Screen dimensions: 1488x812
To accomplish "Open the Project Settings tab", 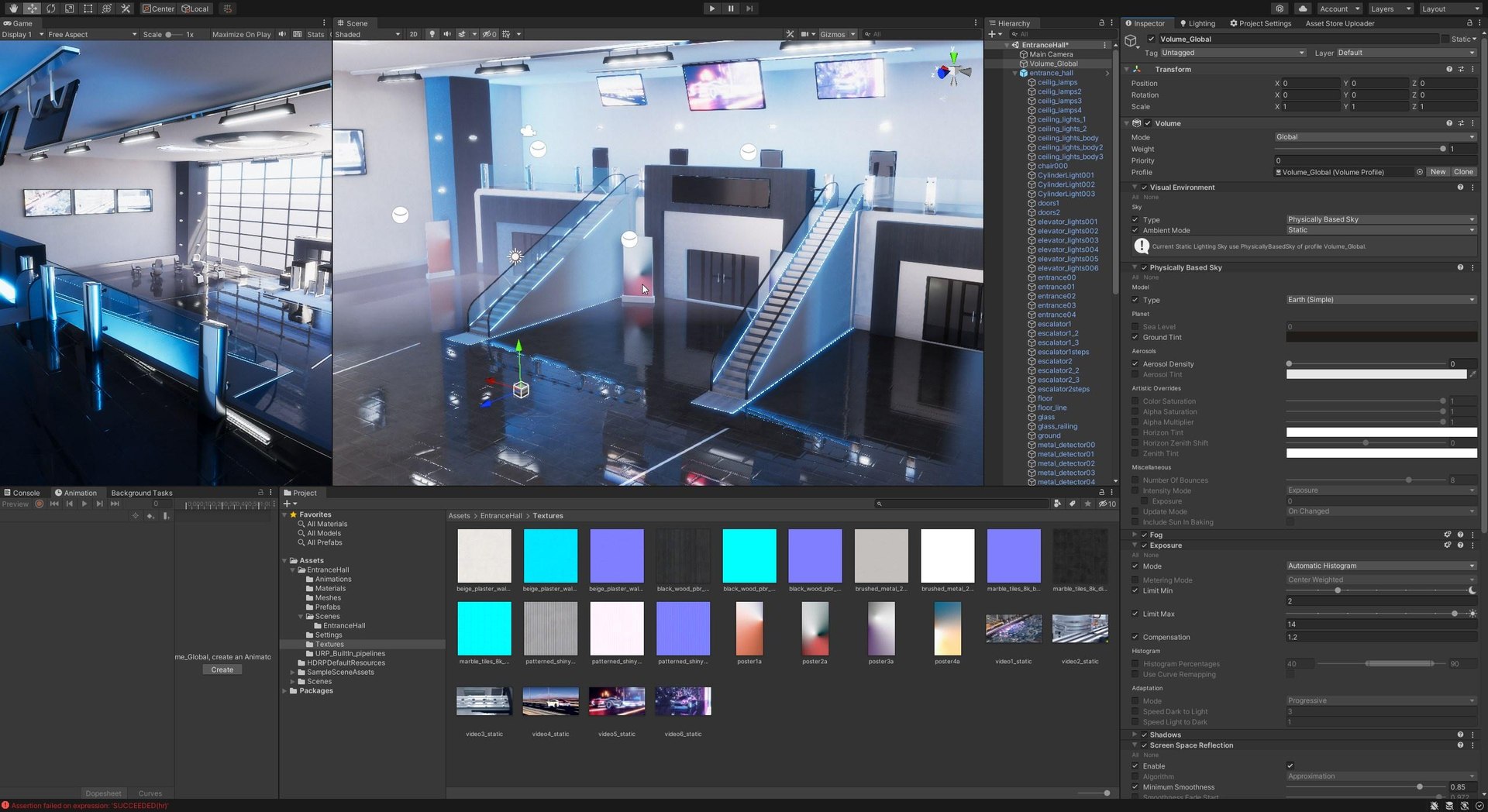I will click(1260, 23).
